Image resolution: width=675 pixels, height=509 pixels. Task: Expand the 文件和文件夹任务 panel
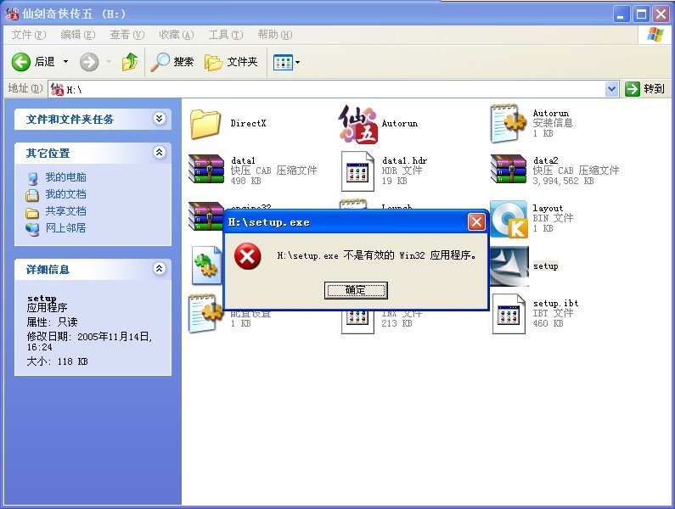[x=160, y=118]
